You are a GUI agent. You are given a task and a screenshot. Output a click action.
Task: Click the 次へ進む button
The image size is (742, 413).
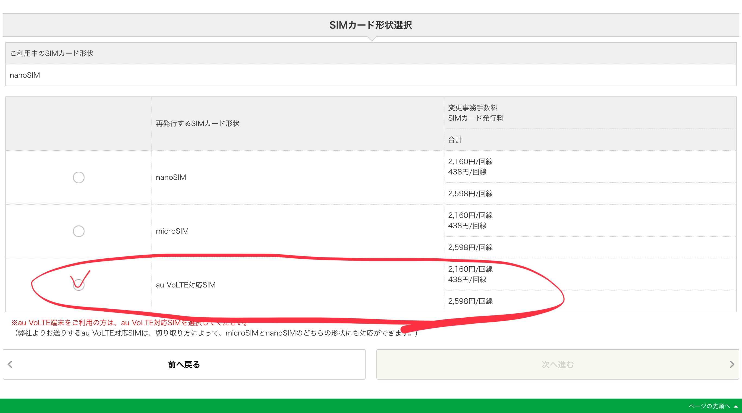point(557,364)
